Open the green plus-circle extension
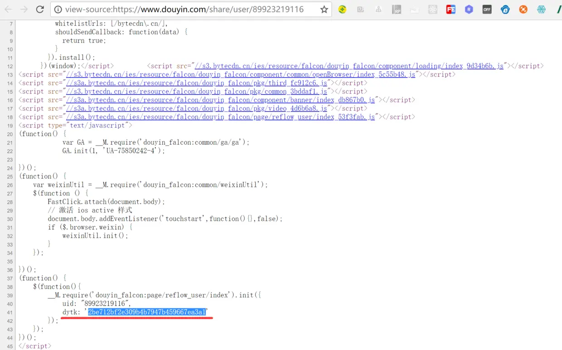Image resolution: width=562 pixels, height=350 pixels. [x=342, y=10]
